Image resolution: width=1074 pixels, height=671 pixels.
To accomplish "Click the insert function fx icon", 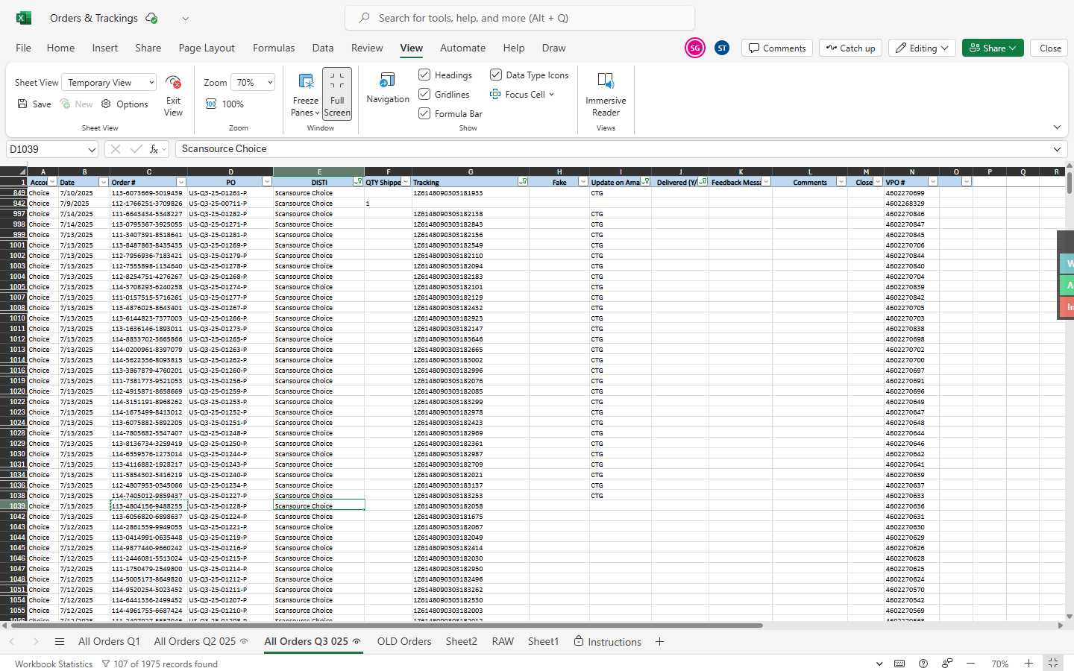I will tap(154, 149).
